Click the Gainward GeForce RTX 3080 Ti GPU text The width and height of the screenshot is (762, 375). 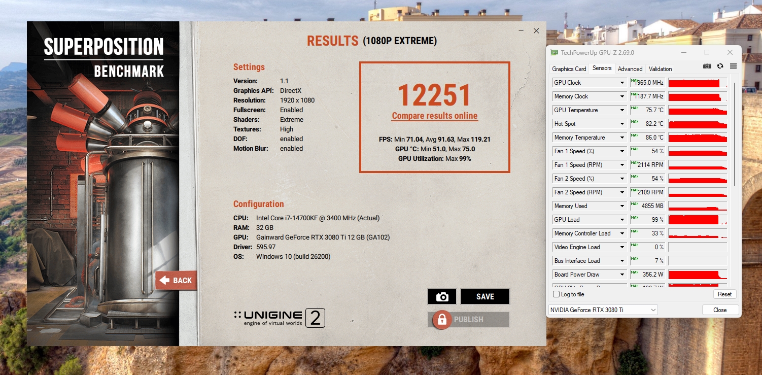pos(323,237)
